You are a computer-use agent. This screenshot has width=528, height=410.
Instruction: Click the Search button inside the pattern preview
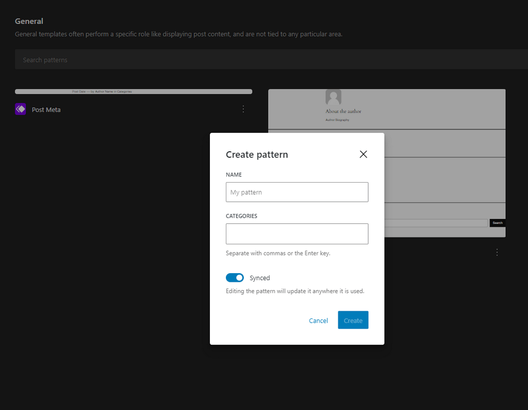pyautogui.click(x=497, y=222)
